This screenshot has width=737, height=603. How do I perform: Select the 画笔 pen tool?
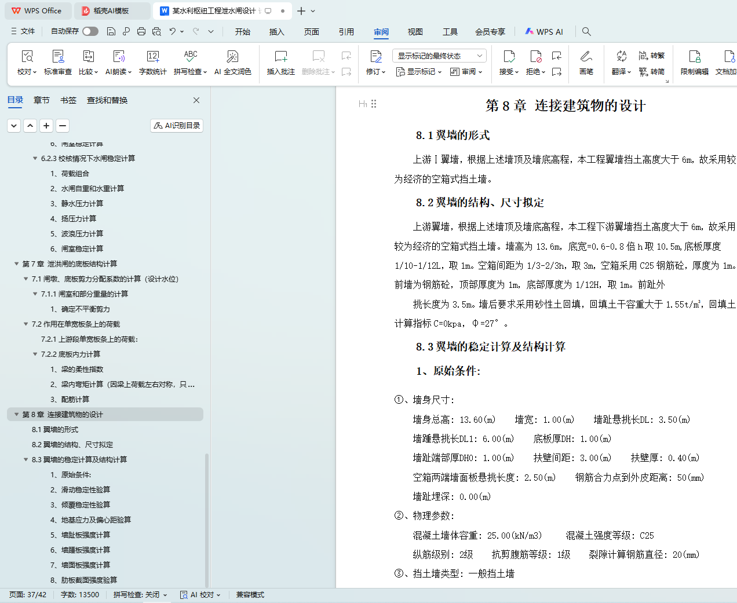586,57
